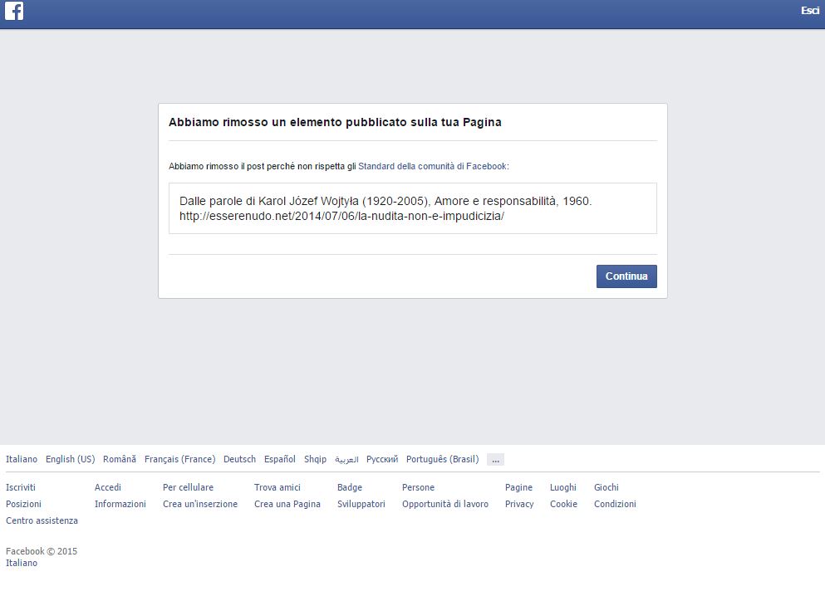Click the Facebook logo icon

(x=14, y=11)
